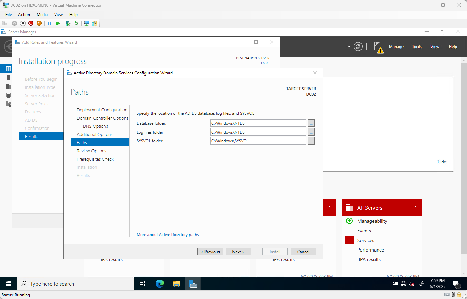Open Events in the All Servers tile
The image size is (467, 299).
(x=364, y=231)
